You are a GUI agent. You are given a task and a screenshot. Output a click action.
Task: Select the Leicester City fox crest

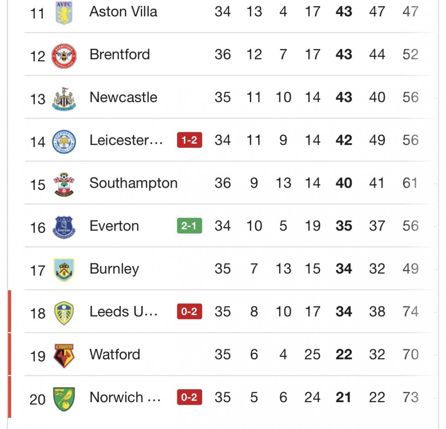(64, 142)
